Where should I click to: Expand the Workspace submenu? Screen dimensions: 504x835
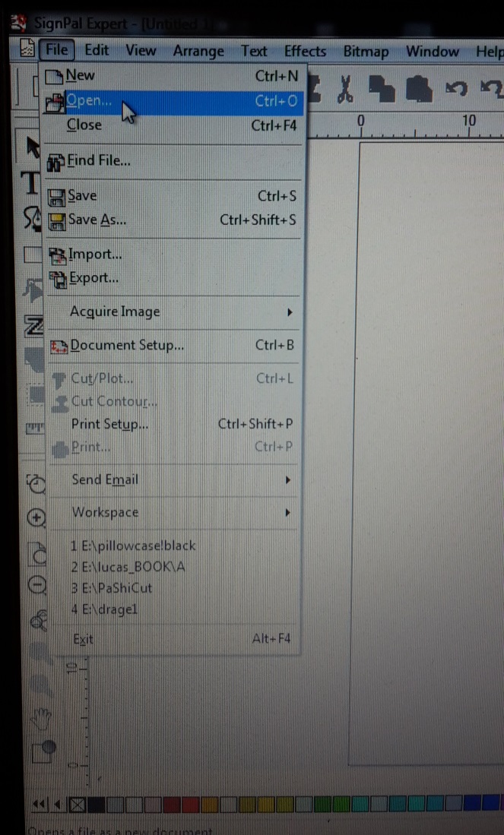(175, 513)
